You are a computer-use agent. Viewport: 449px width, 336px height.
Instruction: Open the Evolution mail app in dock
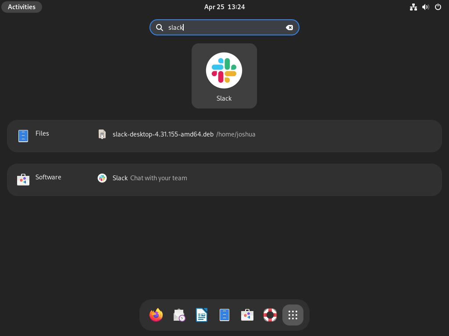click(x=179, y=315)
